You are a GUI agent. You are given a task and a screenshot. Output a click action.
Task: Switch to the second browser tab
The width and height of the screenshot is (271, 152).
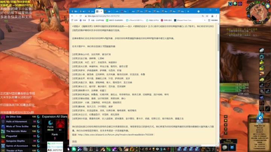click(83, 11)
